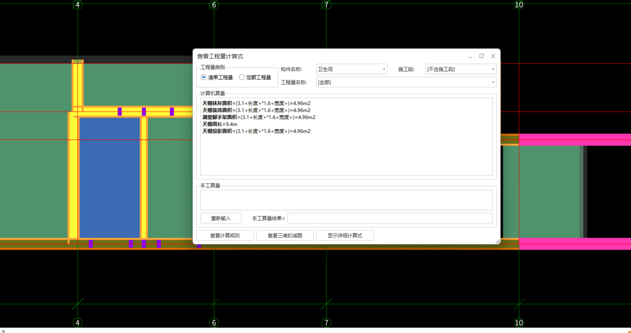Maximize the 查看工程量计算式 dialog
Viewport: 631px width, 333px height.
(482, 56)
